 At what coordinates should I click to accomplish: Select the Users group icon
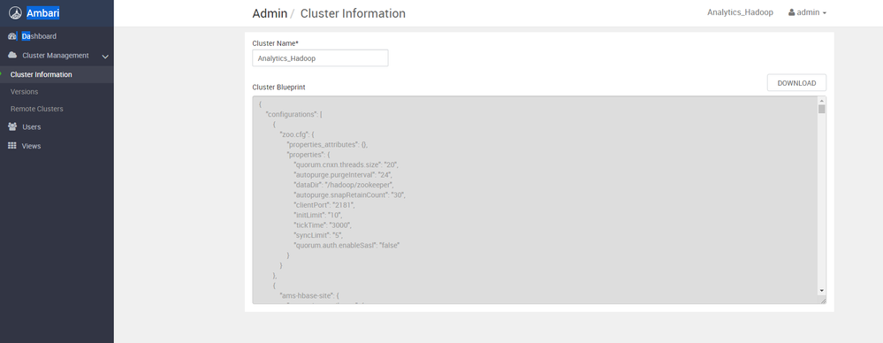(x=12, y=126)
